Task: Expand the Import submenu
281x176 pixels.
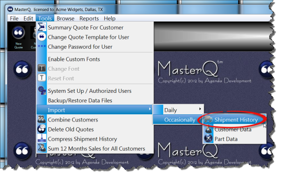Action: click(x=95, y=110)
